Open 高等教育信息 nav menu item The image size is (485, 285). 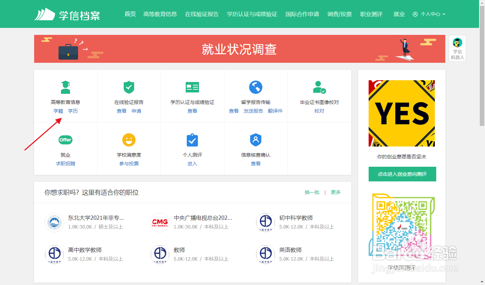point(160,14)
